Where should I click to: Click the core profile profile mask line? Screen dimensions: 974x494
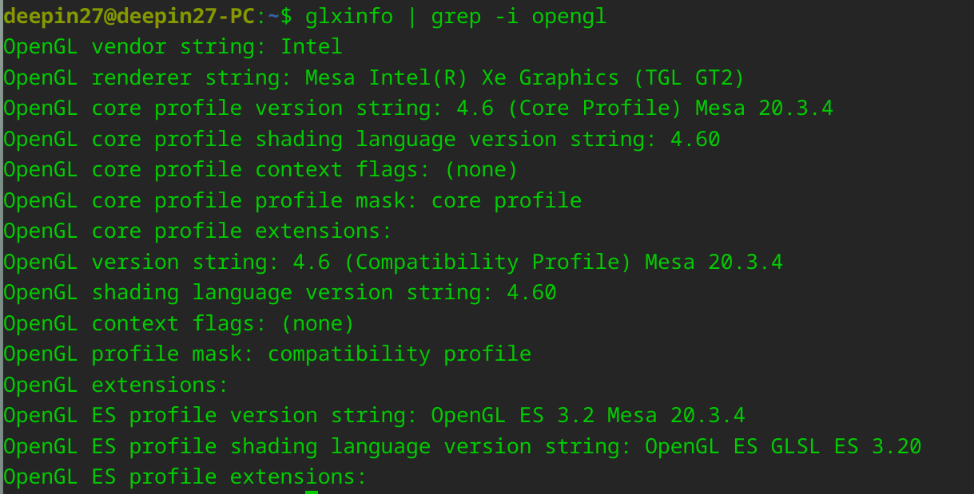coord(292,200)
